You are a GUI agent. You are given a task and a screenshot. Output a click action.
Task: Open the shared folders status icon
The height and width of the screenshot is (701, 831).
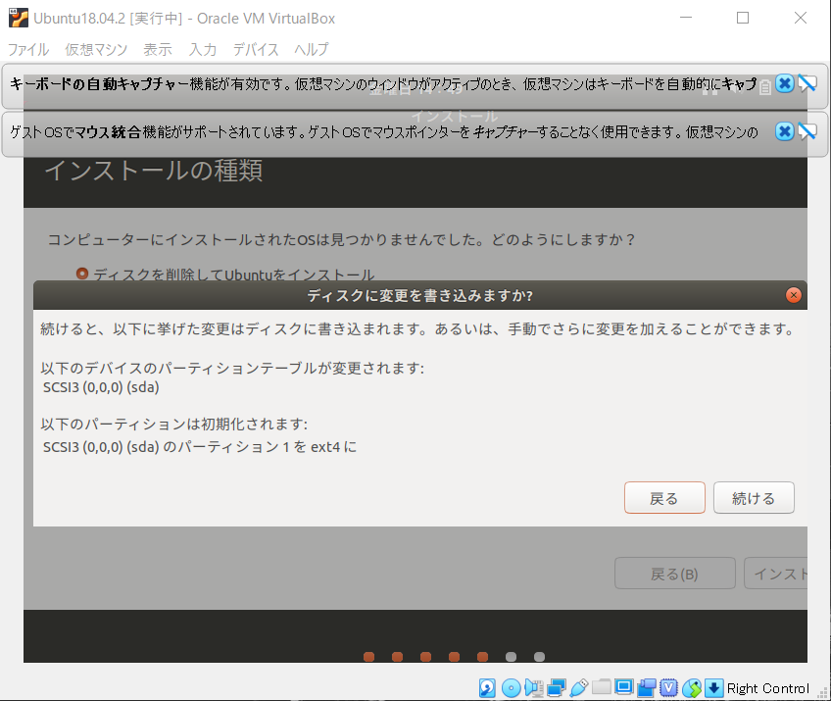tap(603, 687)
